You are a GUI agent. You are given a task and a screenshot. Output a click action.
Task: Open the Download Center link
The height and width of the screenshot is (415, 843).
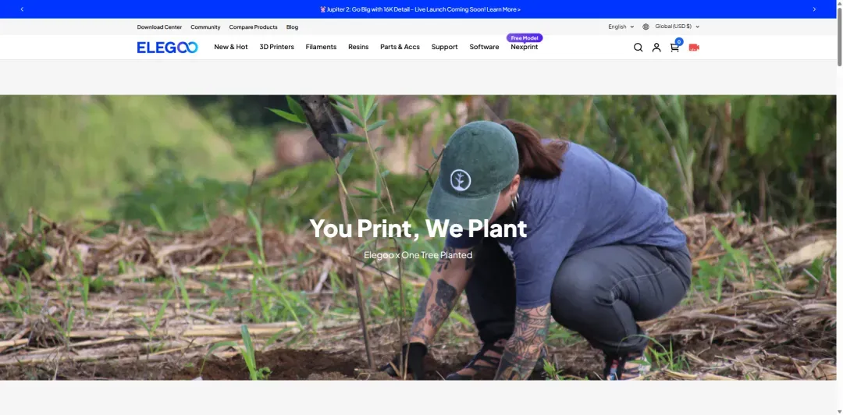(x=159, y=27)
